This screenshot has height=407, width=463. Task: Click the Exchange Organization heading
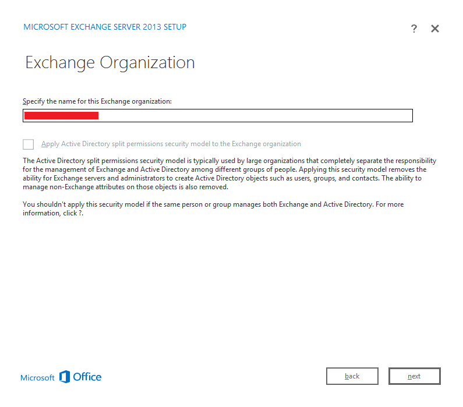[110, 62]
